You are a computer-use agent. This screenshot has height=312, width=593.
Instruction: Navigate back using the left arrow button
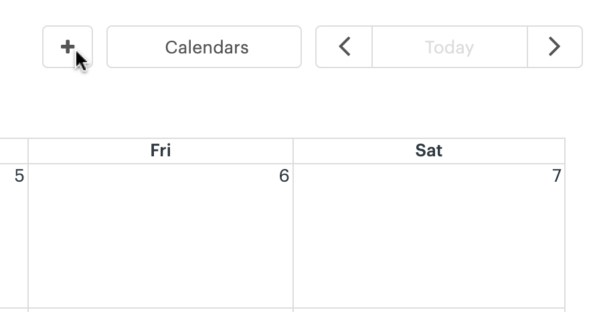point(344,47)
